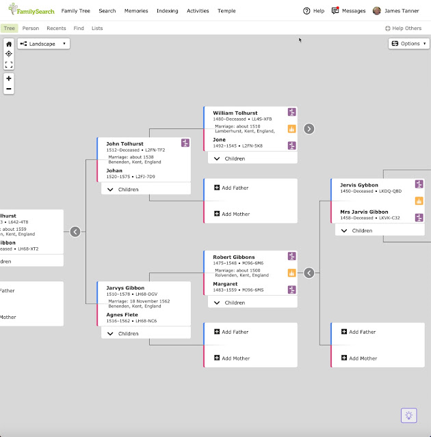Open John Tolhurst's purple record hint icon
This screenshot has height=437, width=431.
185,143
